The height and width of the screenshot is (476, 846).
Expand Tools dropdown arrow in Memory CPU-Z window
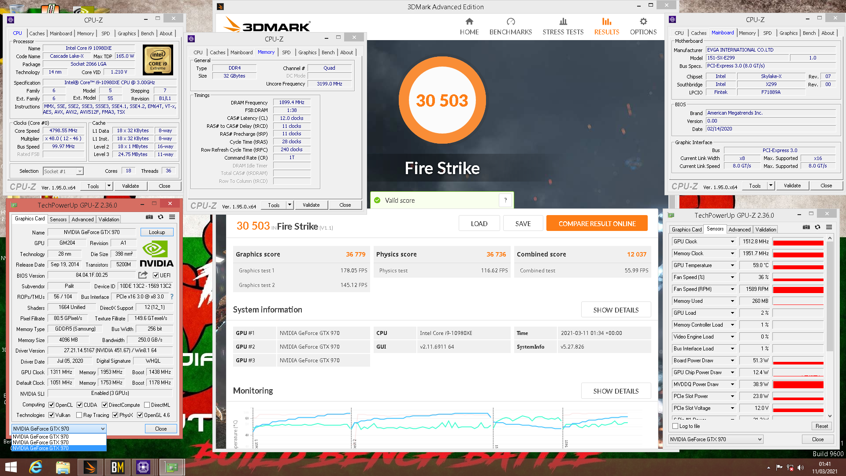(289, 205)
